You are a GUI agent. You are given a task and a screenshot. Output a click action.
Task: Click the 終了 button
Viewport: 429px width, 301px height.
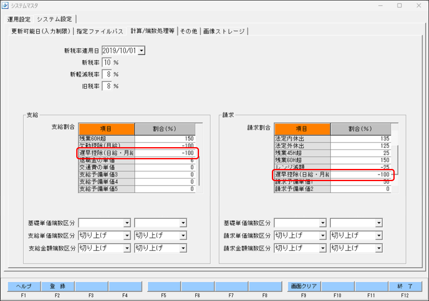point(404,286)
